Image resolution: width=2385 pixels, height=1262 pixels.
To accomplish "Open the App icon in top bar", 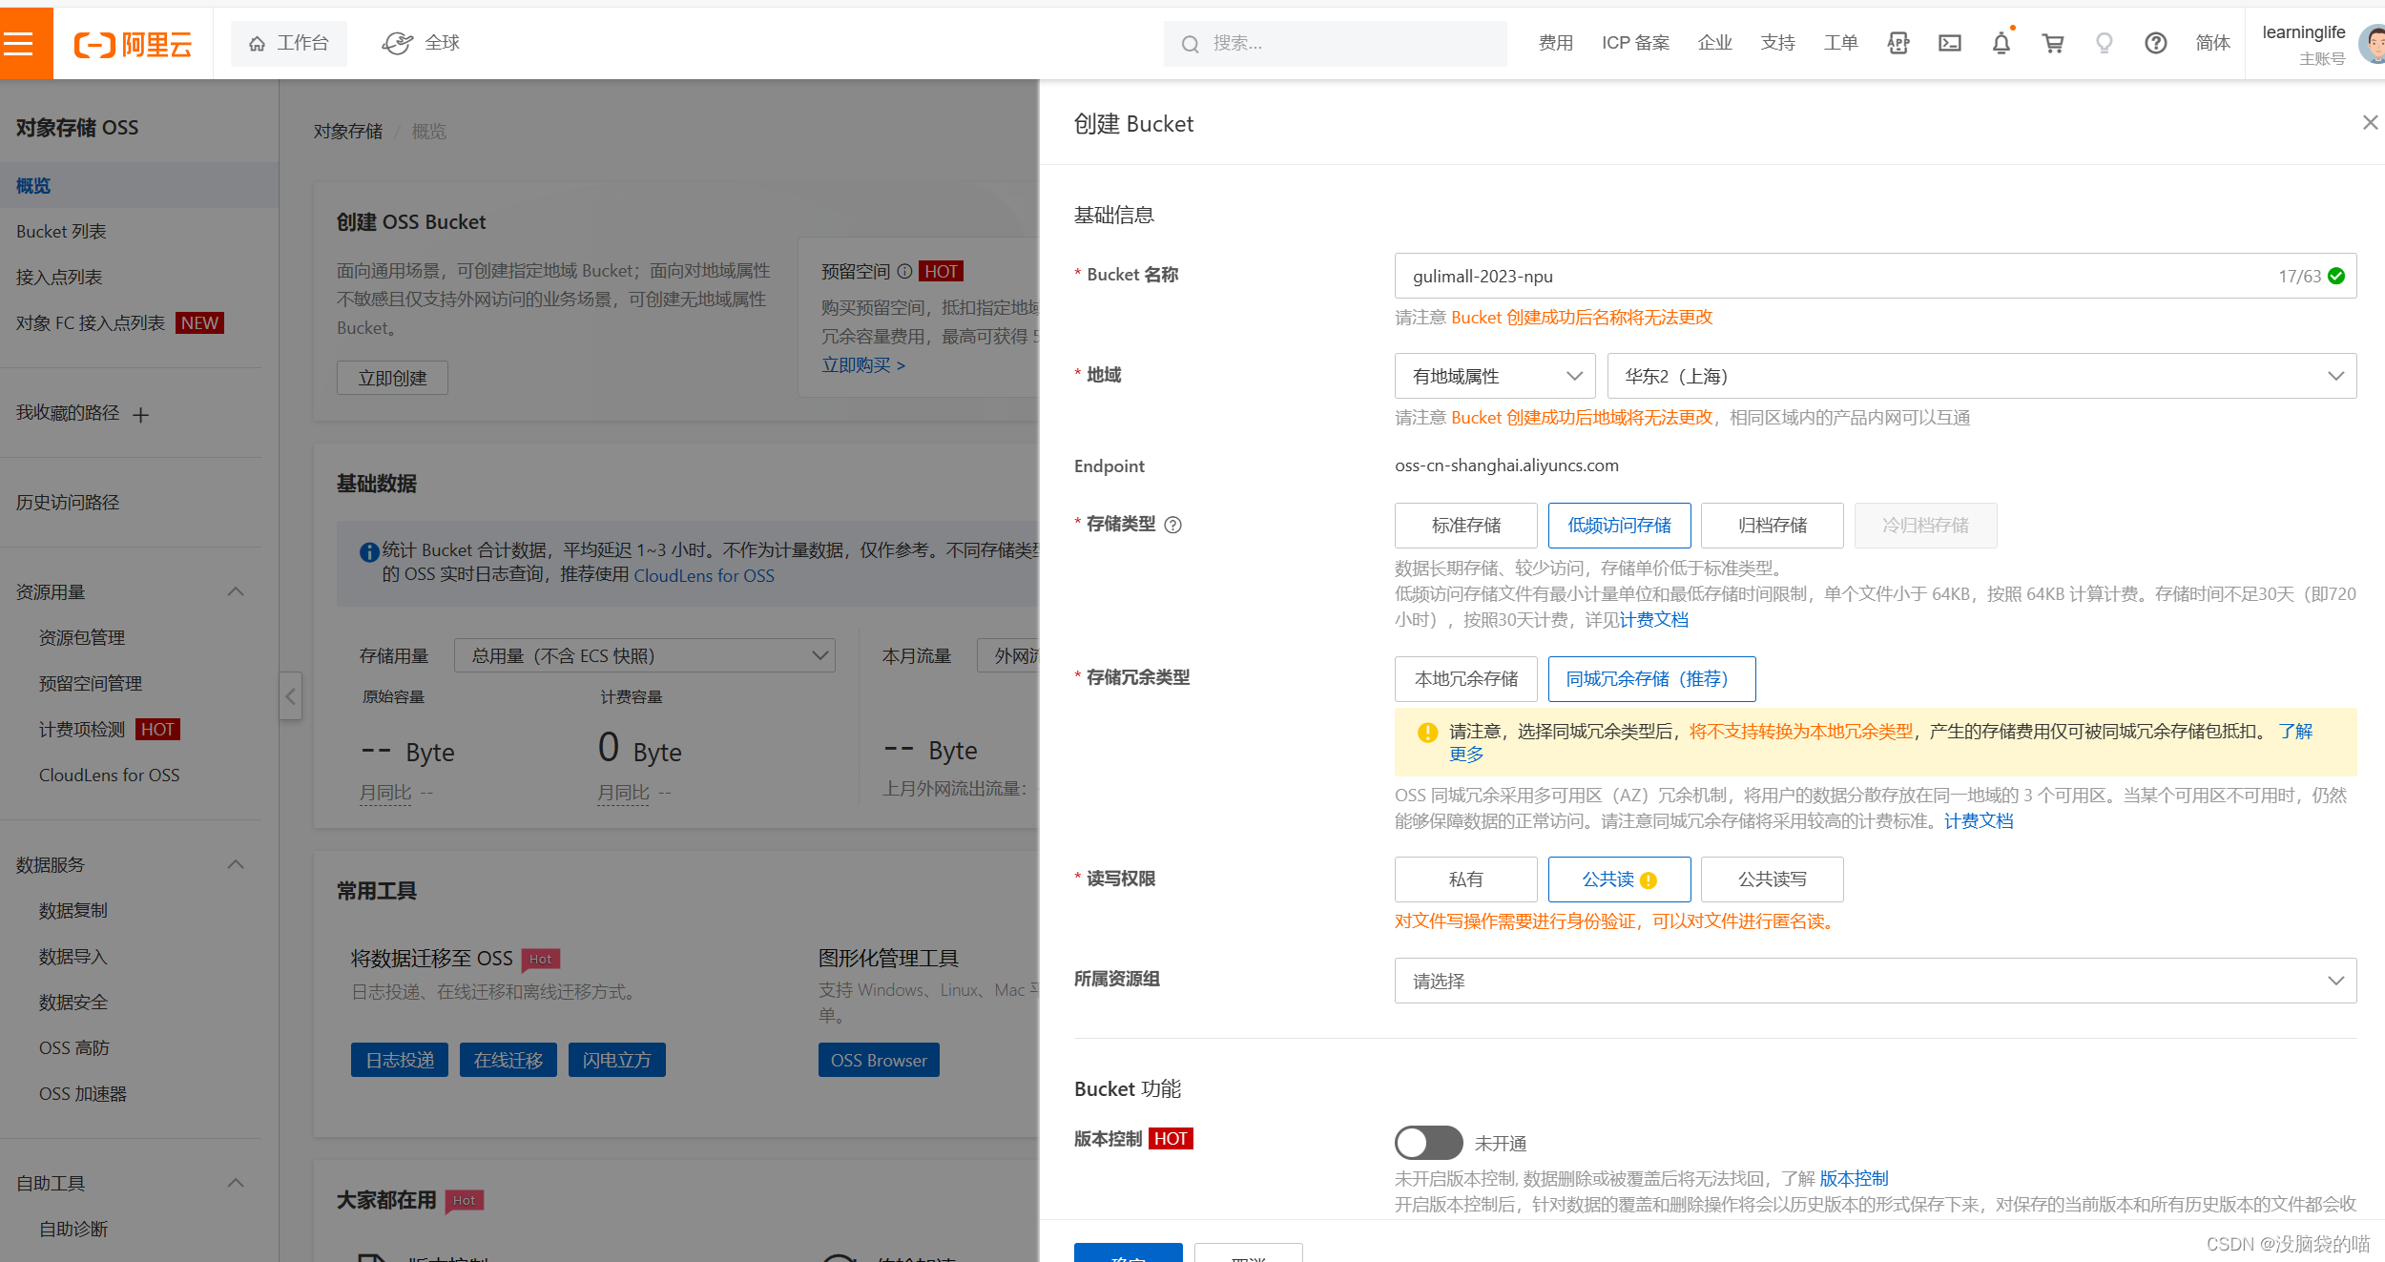I will pos(1898,43).
